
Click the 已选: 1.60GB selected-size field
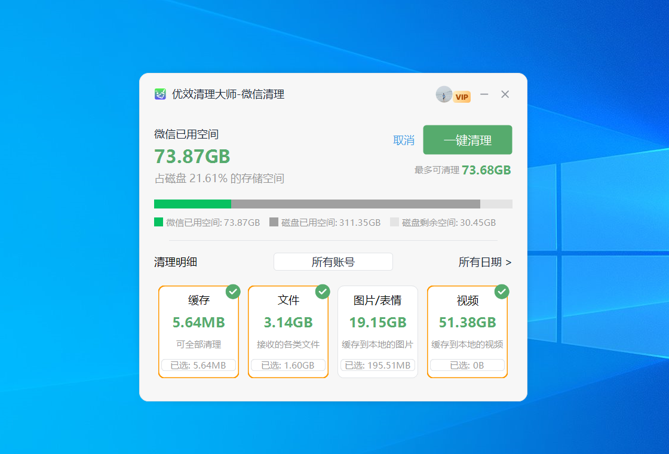coord(288,365)
